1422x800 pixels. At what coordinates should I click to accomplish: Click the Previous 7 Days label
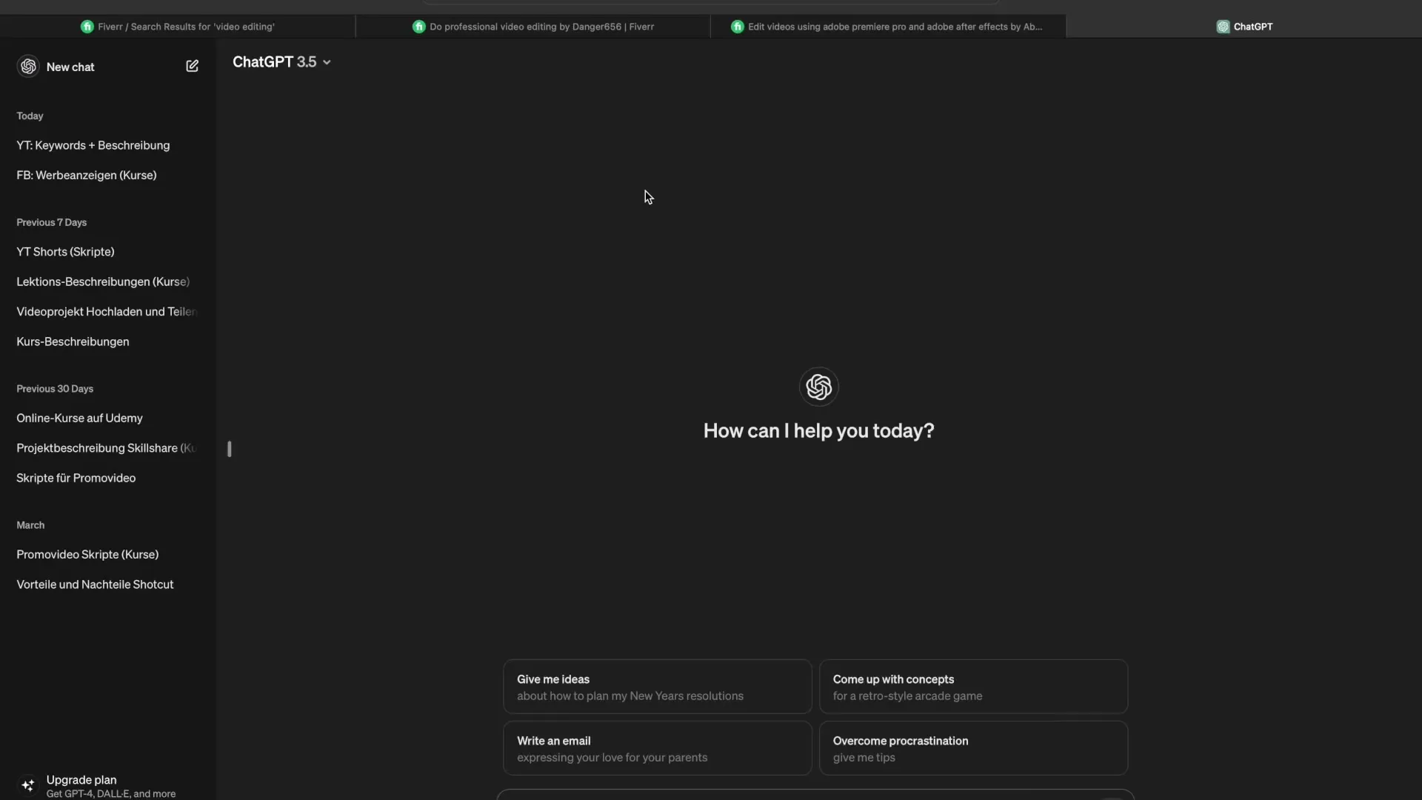point(51,222)
